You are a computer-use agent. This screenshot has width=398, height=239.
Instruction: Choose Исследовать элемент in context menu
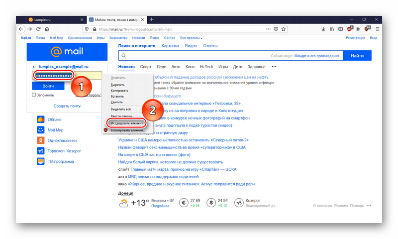pos(126,123)
